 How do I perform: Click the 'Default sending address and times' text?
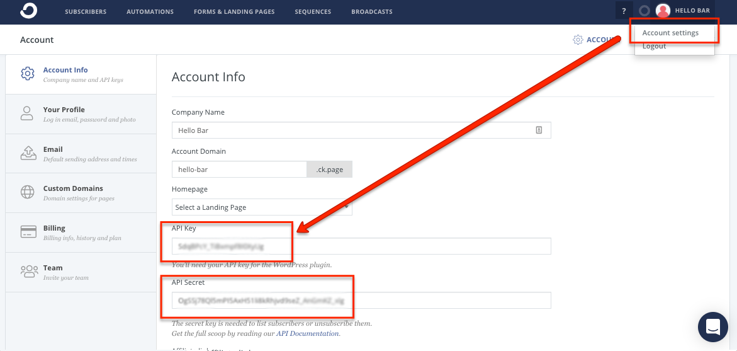90,159
